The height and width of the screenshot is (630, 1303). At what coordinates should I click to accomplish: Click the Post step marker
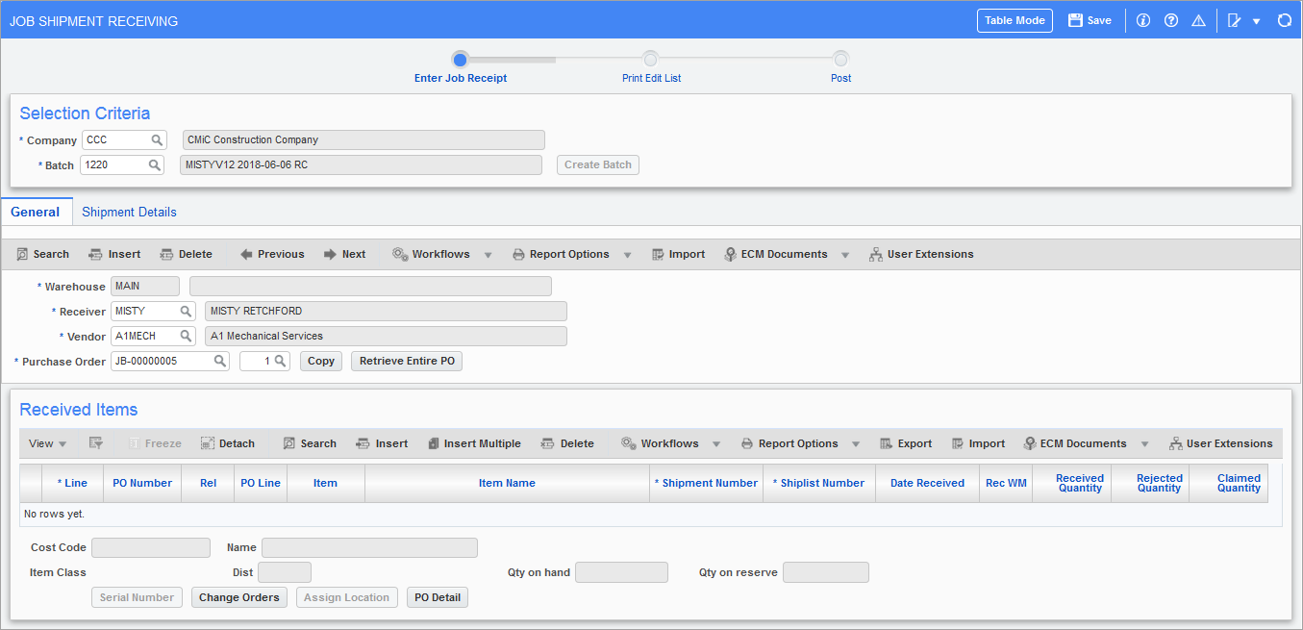pos(841,60)
